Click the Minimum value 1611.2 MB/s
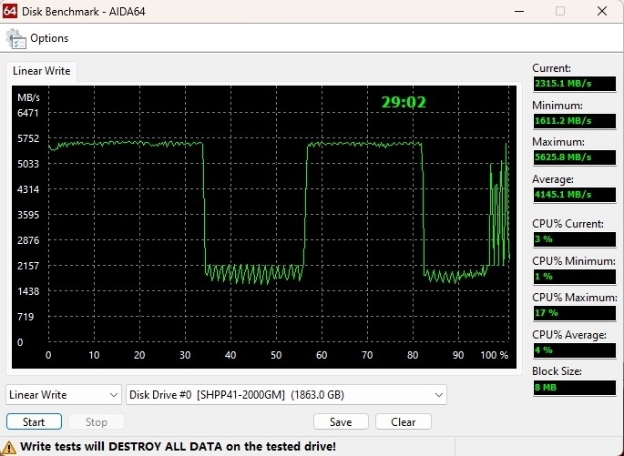This screenshot has height=456, width=624. coord(574,120)
